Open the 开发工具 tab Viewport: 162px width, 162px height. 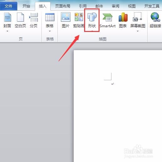(152, 6)
